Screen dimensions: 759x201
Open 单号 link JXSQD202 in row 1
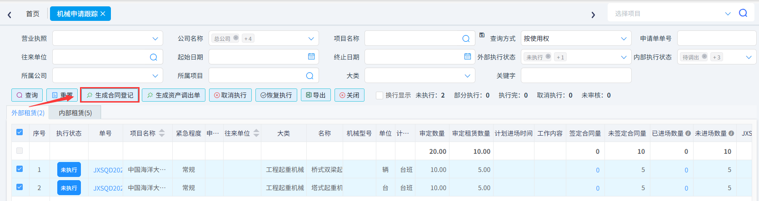[108, 170]
